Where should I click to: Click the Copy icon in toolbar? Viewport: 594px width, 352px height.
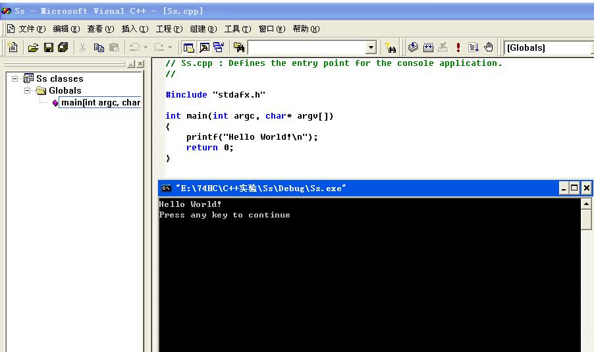99,47
